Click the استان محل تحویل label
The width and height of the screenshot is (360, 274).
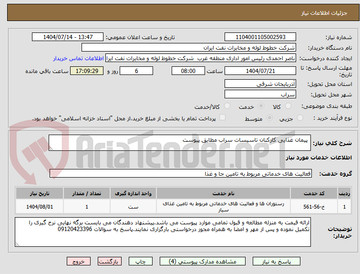click(x=329, y=84)
